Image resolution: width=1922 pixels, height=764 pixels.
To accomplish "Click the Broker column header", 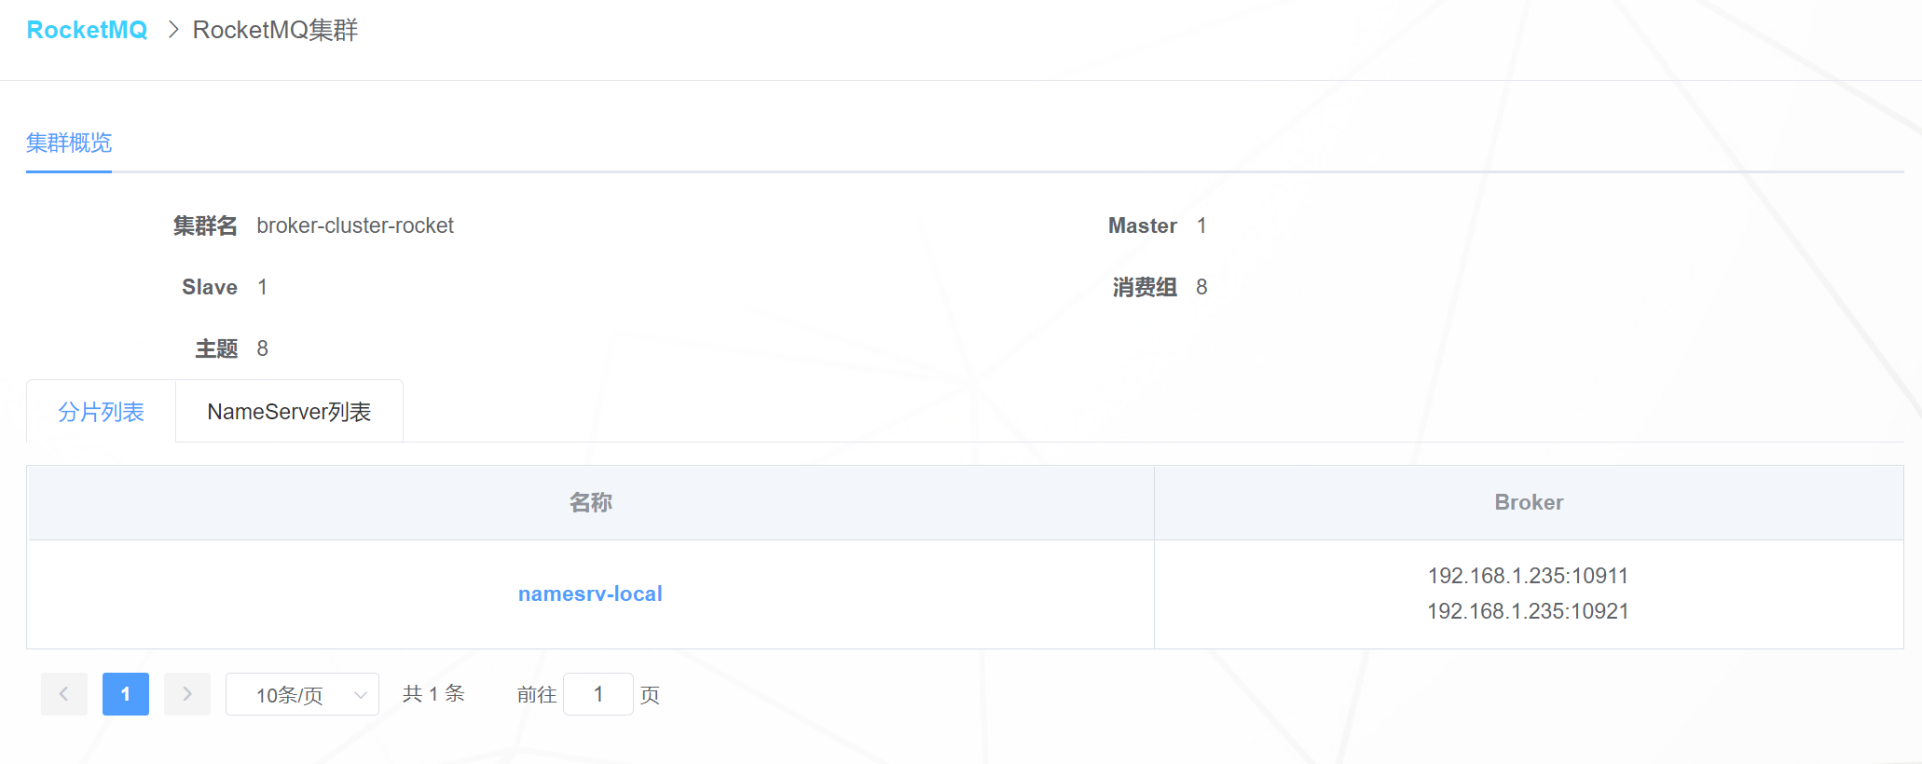I will (1529, 502).
